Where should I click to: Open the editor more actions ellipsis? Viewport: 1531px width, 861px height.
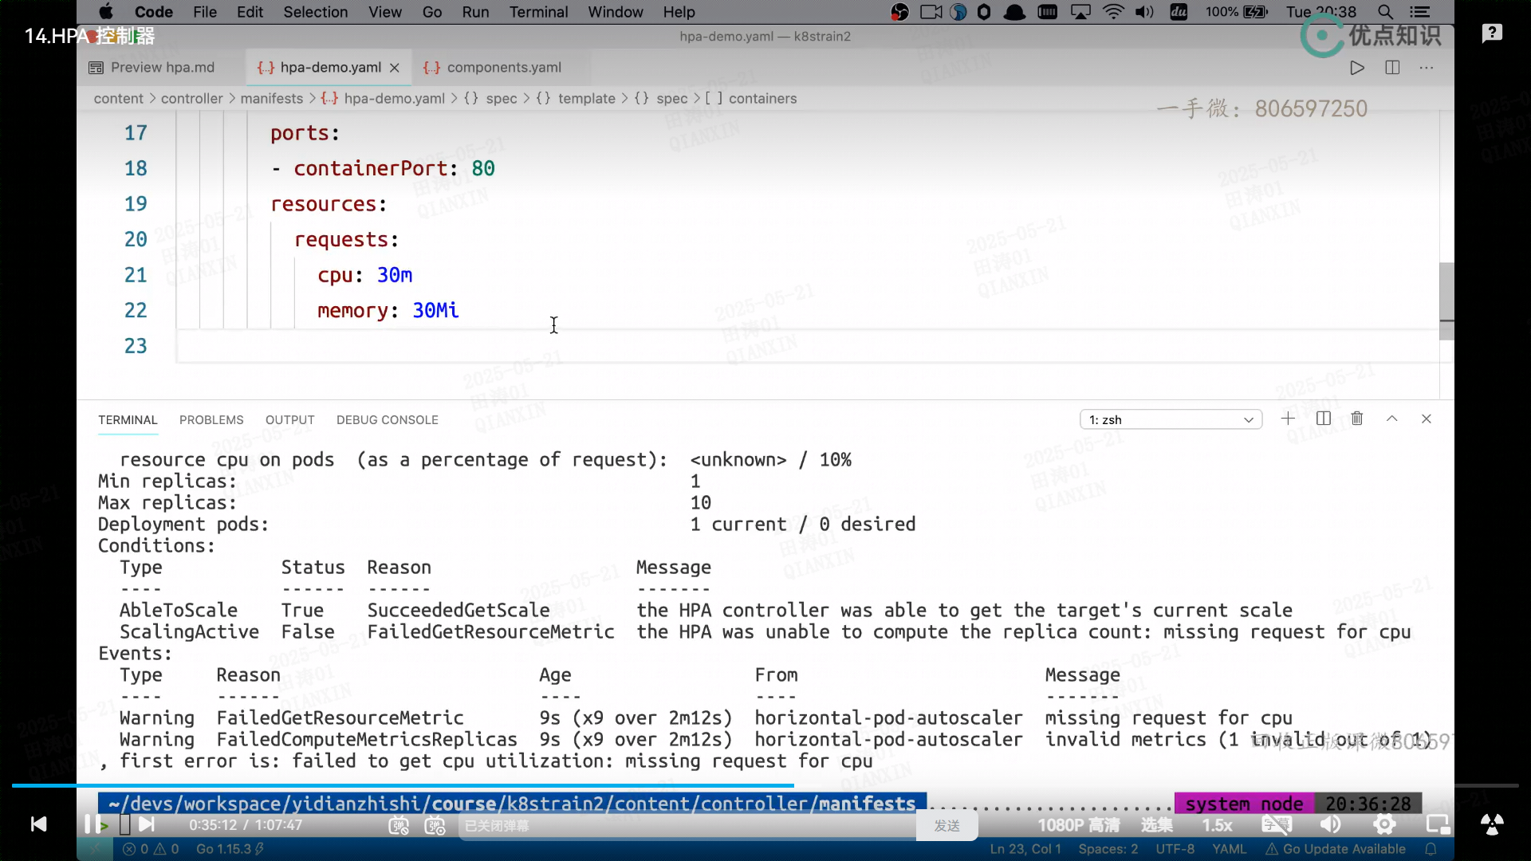pyautogui.click(x=1427, y=68)
